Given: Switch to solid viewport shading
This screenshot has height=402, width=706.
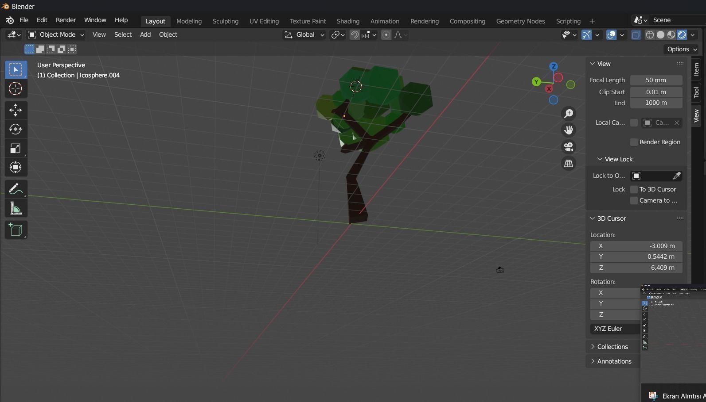Looking at the screenshot, I should (x=660, y=35).
